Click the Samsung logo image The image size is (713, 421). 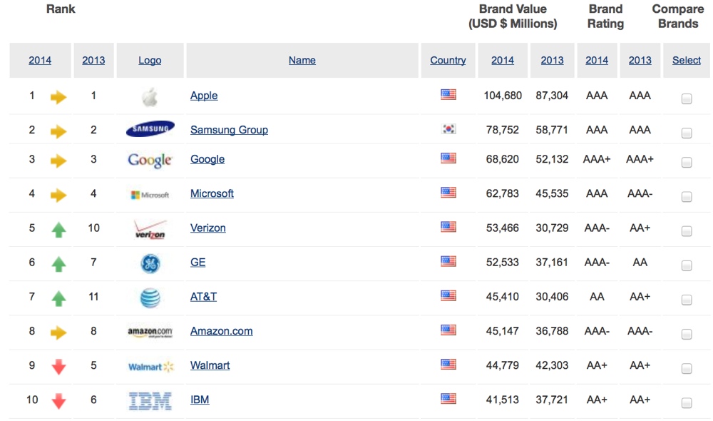[x=150, y=129]
